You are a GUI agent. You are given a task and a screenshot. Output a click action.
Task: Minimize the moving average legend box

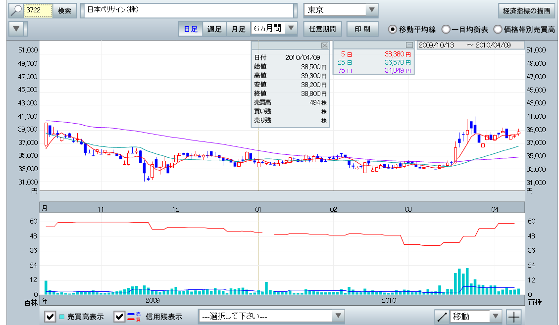[409, 45]
